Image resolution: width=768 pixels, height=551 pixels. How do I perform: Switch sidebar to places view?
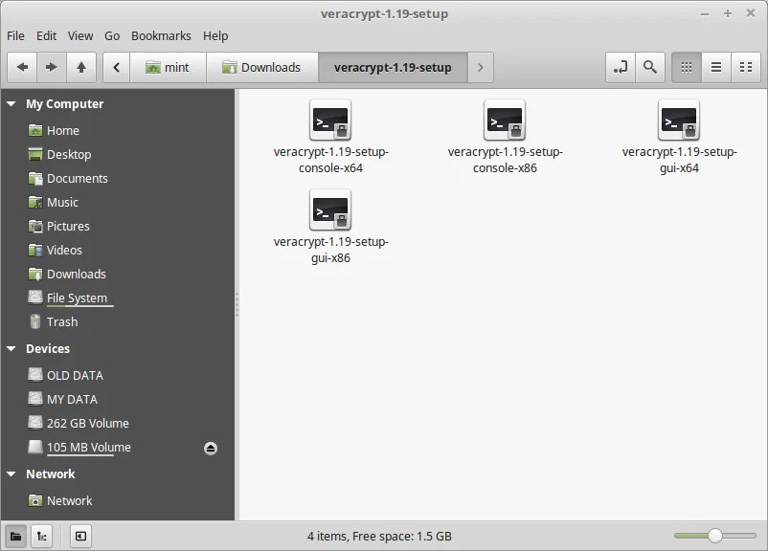(14, 536)
